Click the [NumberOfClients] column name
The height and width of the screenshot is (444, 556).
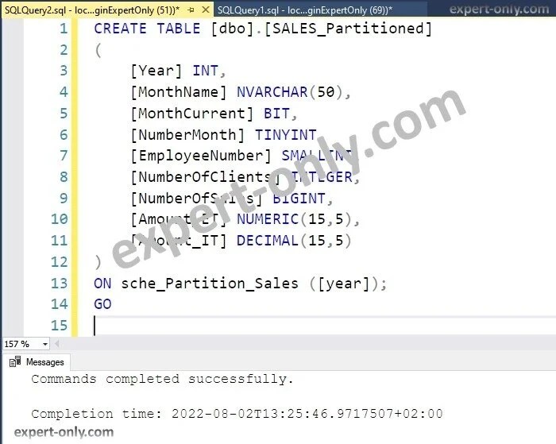[205, 177]
